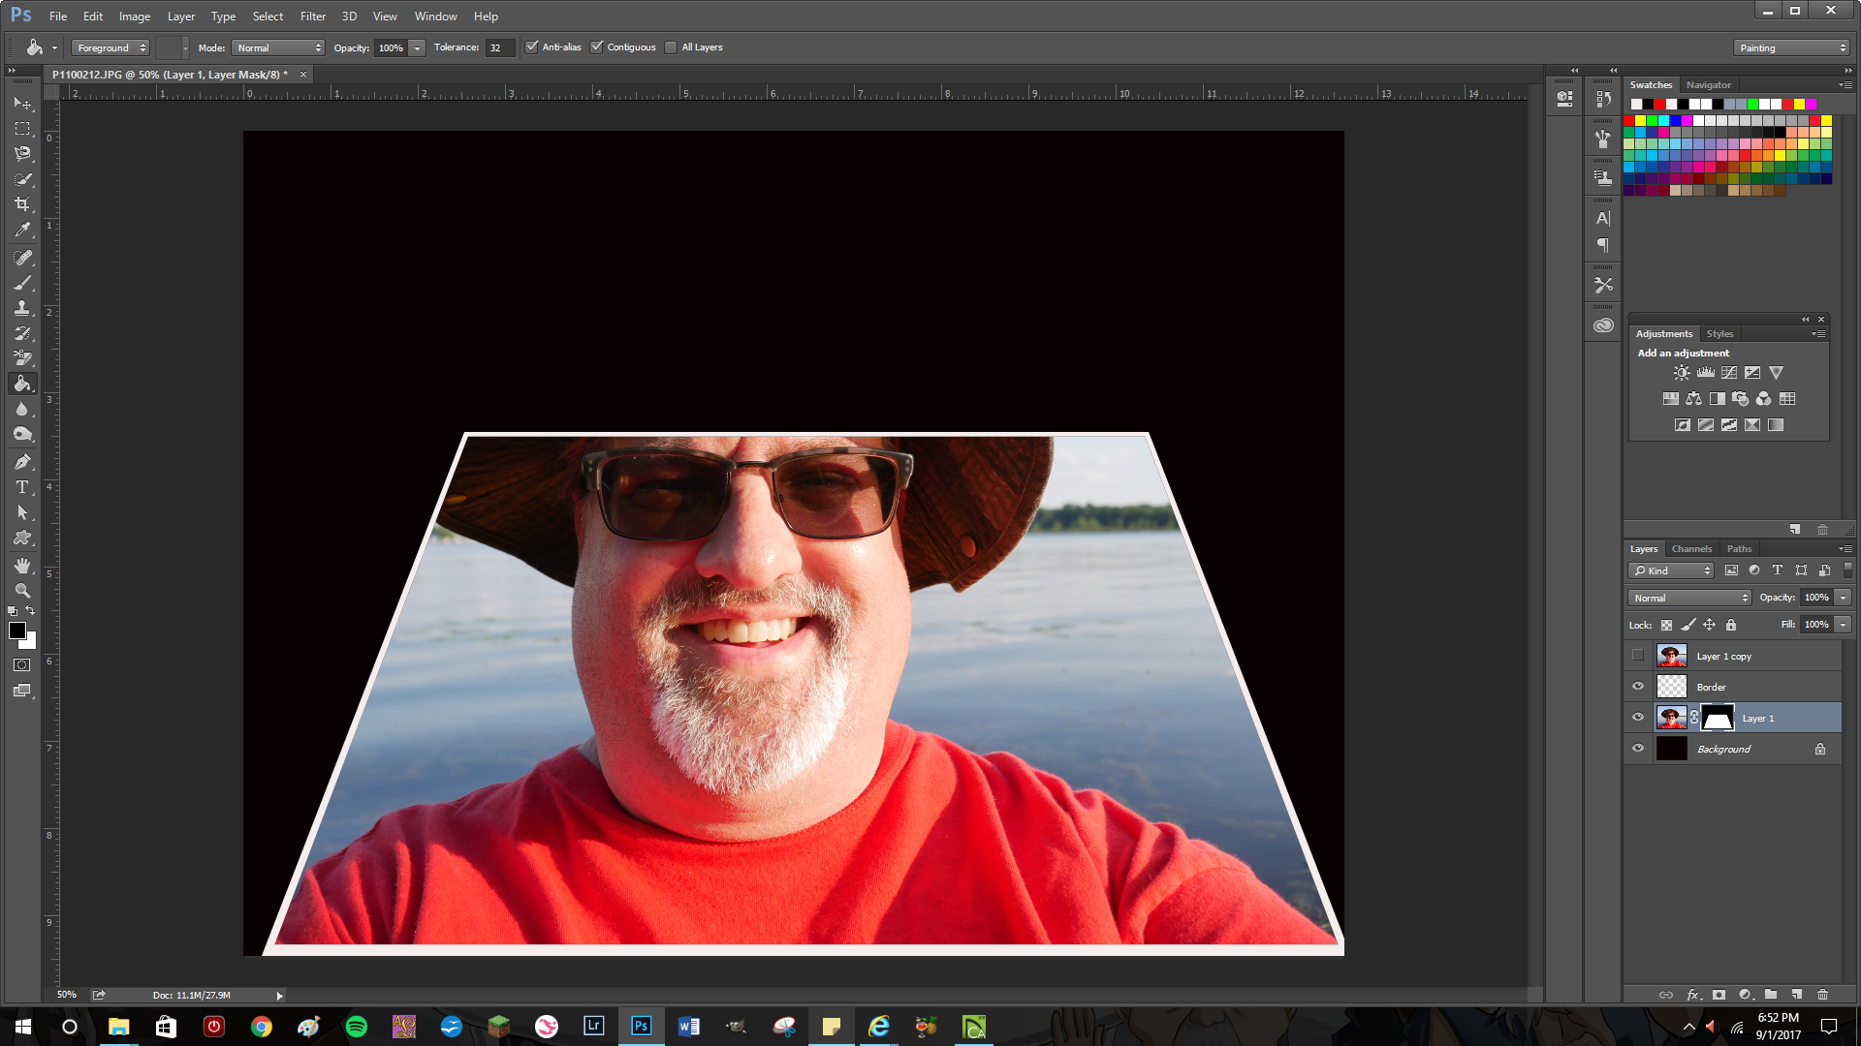Select the Rectangular Marquee tool
This screenshot has width=1861, height=1046.
(x=22, y=128)
